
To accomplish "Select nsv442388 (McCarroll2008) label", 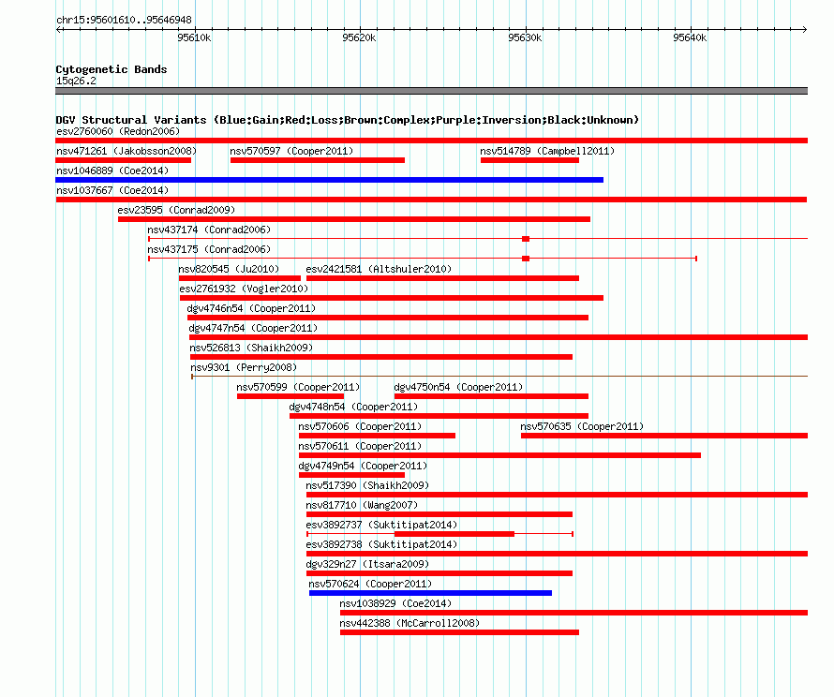I will pos(410,623).
